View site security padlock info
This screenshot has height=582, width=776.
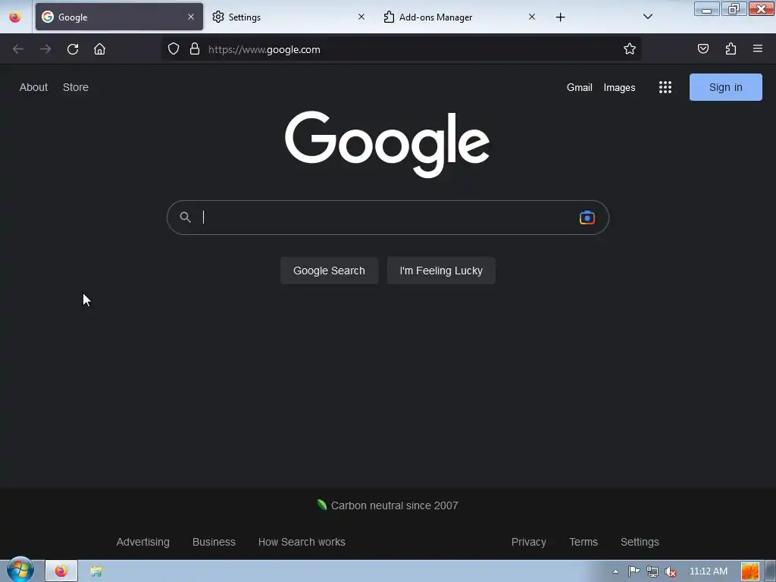point(195,49)
